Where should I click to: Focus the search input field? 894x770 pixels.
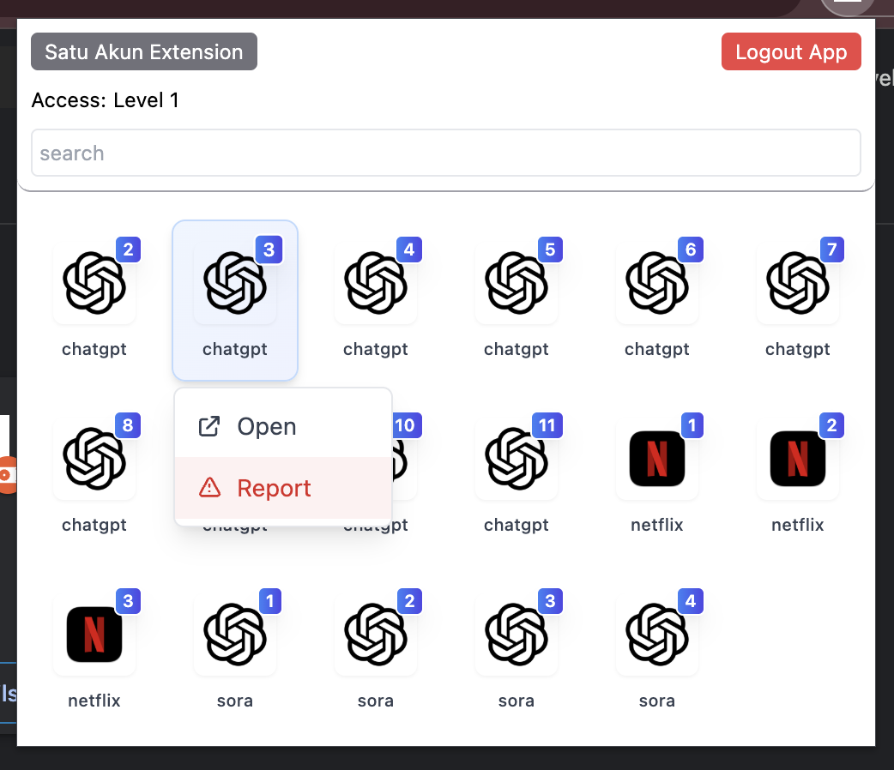coord(446,153)
